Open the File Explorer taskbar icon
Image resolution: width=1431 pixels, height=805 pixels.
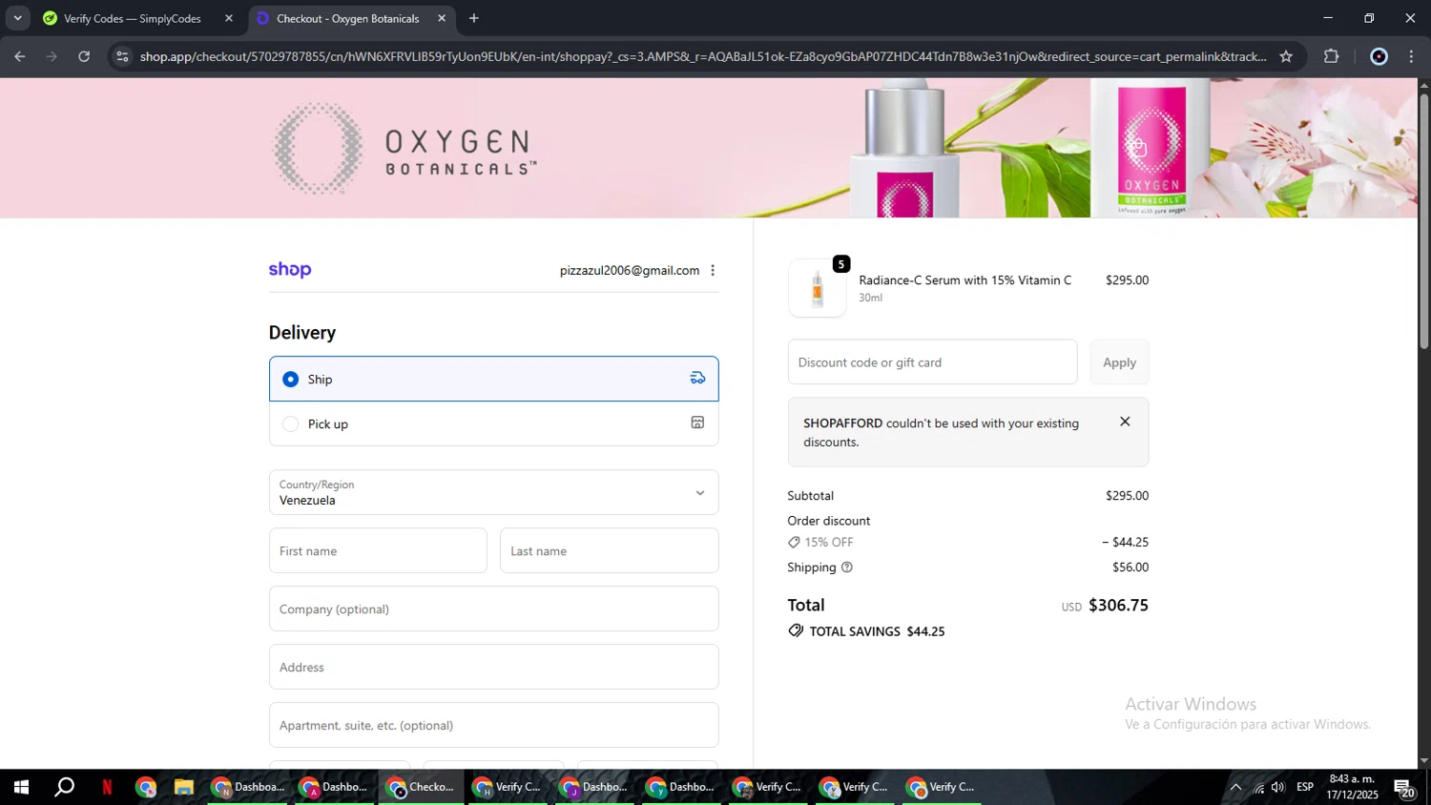click(183, 787)
